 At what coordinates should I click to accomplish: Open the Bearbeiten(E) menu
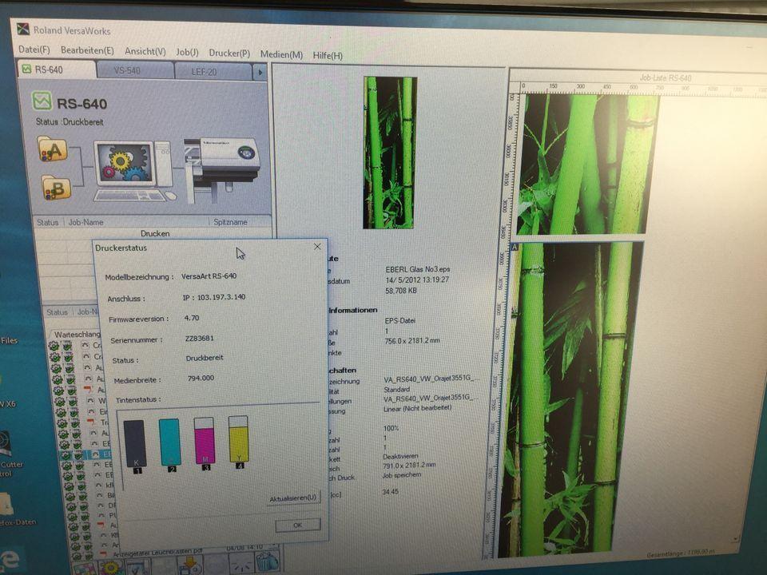click(87, 51)
